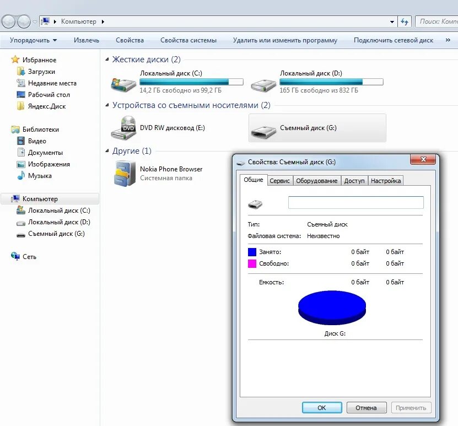Screen dimensions: 458x426
Task: Click the computer icon in address bar
Action: coord(45,21)
